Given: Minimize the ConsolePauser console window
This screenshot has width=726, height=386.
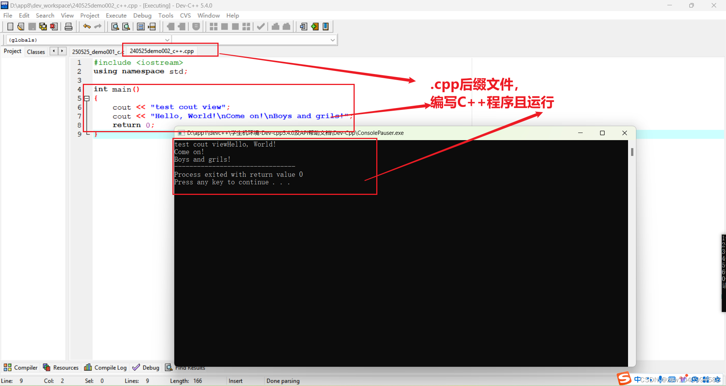Looking at the screenshot, I should pos(580,133).
